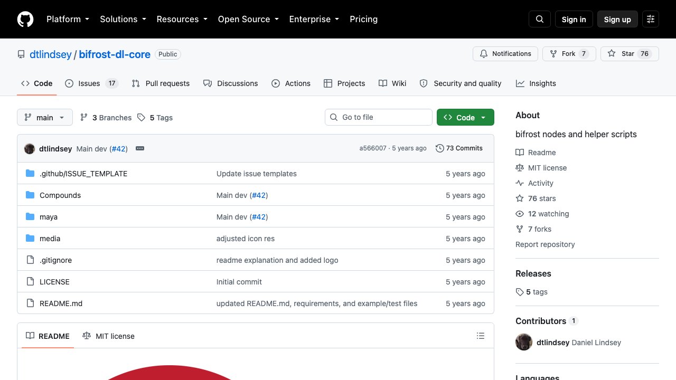Open the search magnifier button
The image size is (676, 380).
pos(540,19)
